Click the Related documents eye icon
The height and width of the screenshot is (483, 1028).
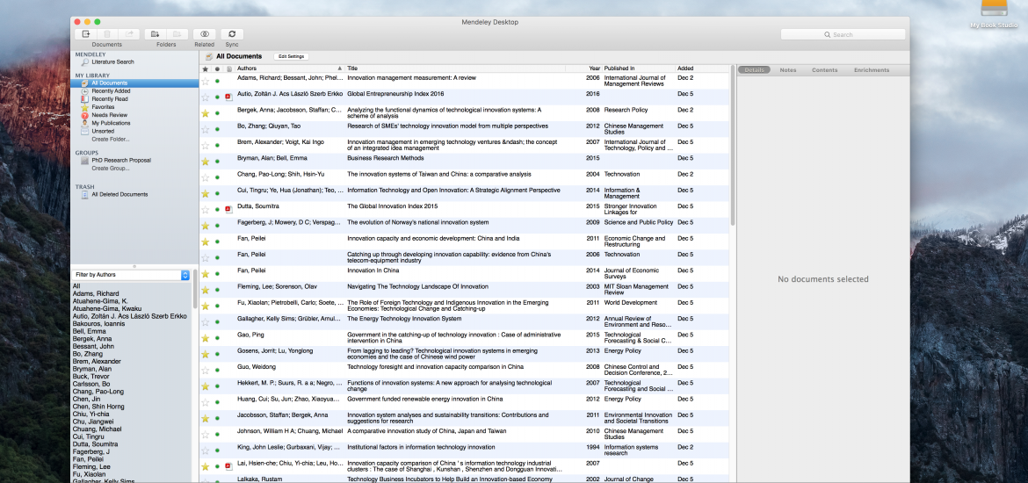pos(205,34)
